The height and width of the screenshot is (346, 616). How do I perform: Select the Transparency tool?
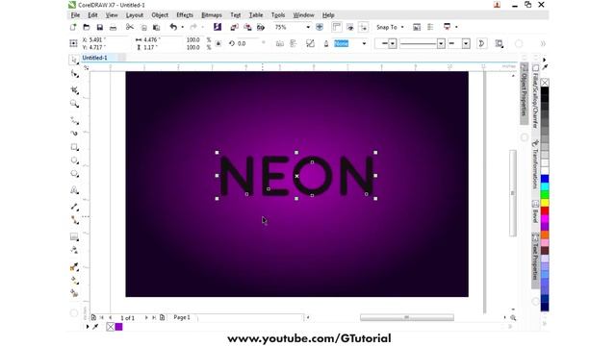click(74, 250)
